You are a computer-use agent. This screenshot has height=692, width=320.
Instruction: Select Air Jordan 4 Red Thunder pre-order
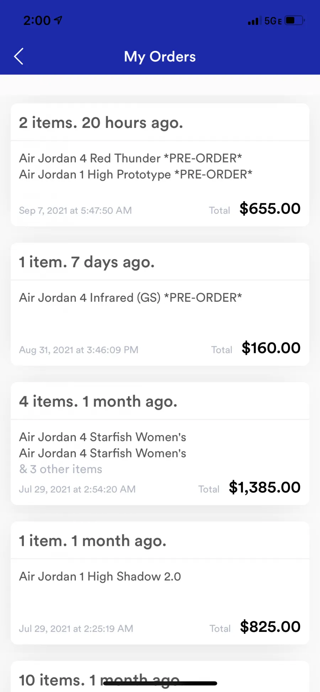130,158
